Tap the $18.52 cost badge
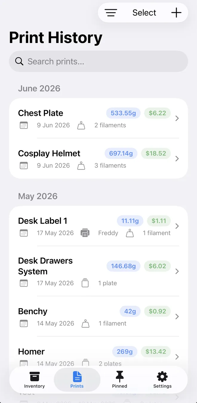The image size is (197, 403). pos(156,153)
